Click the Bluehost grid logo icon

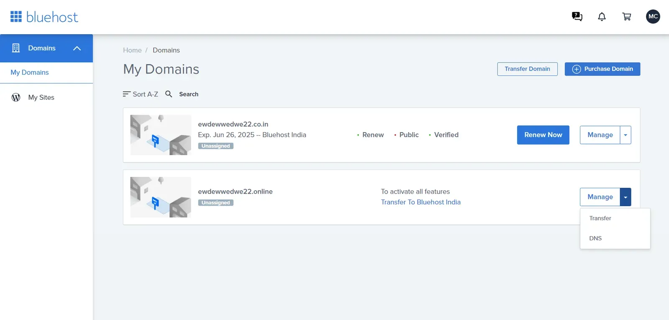(x=16, y=17)
